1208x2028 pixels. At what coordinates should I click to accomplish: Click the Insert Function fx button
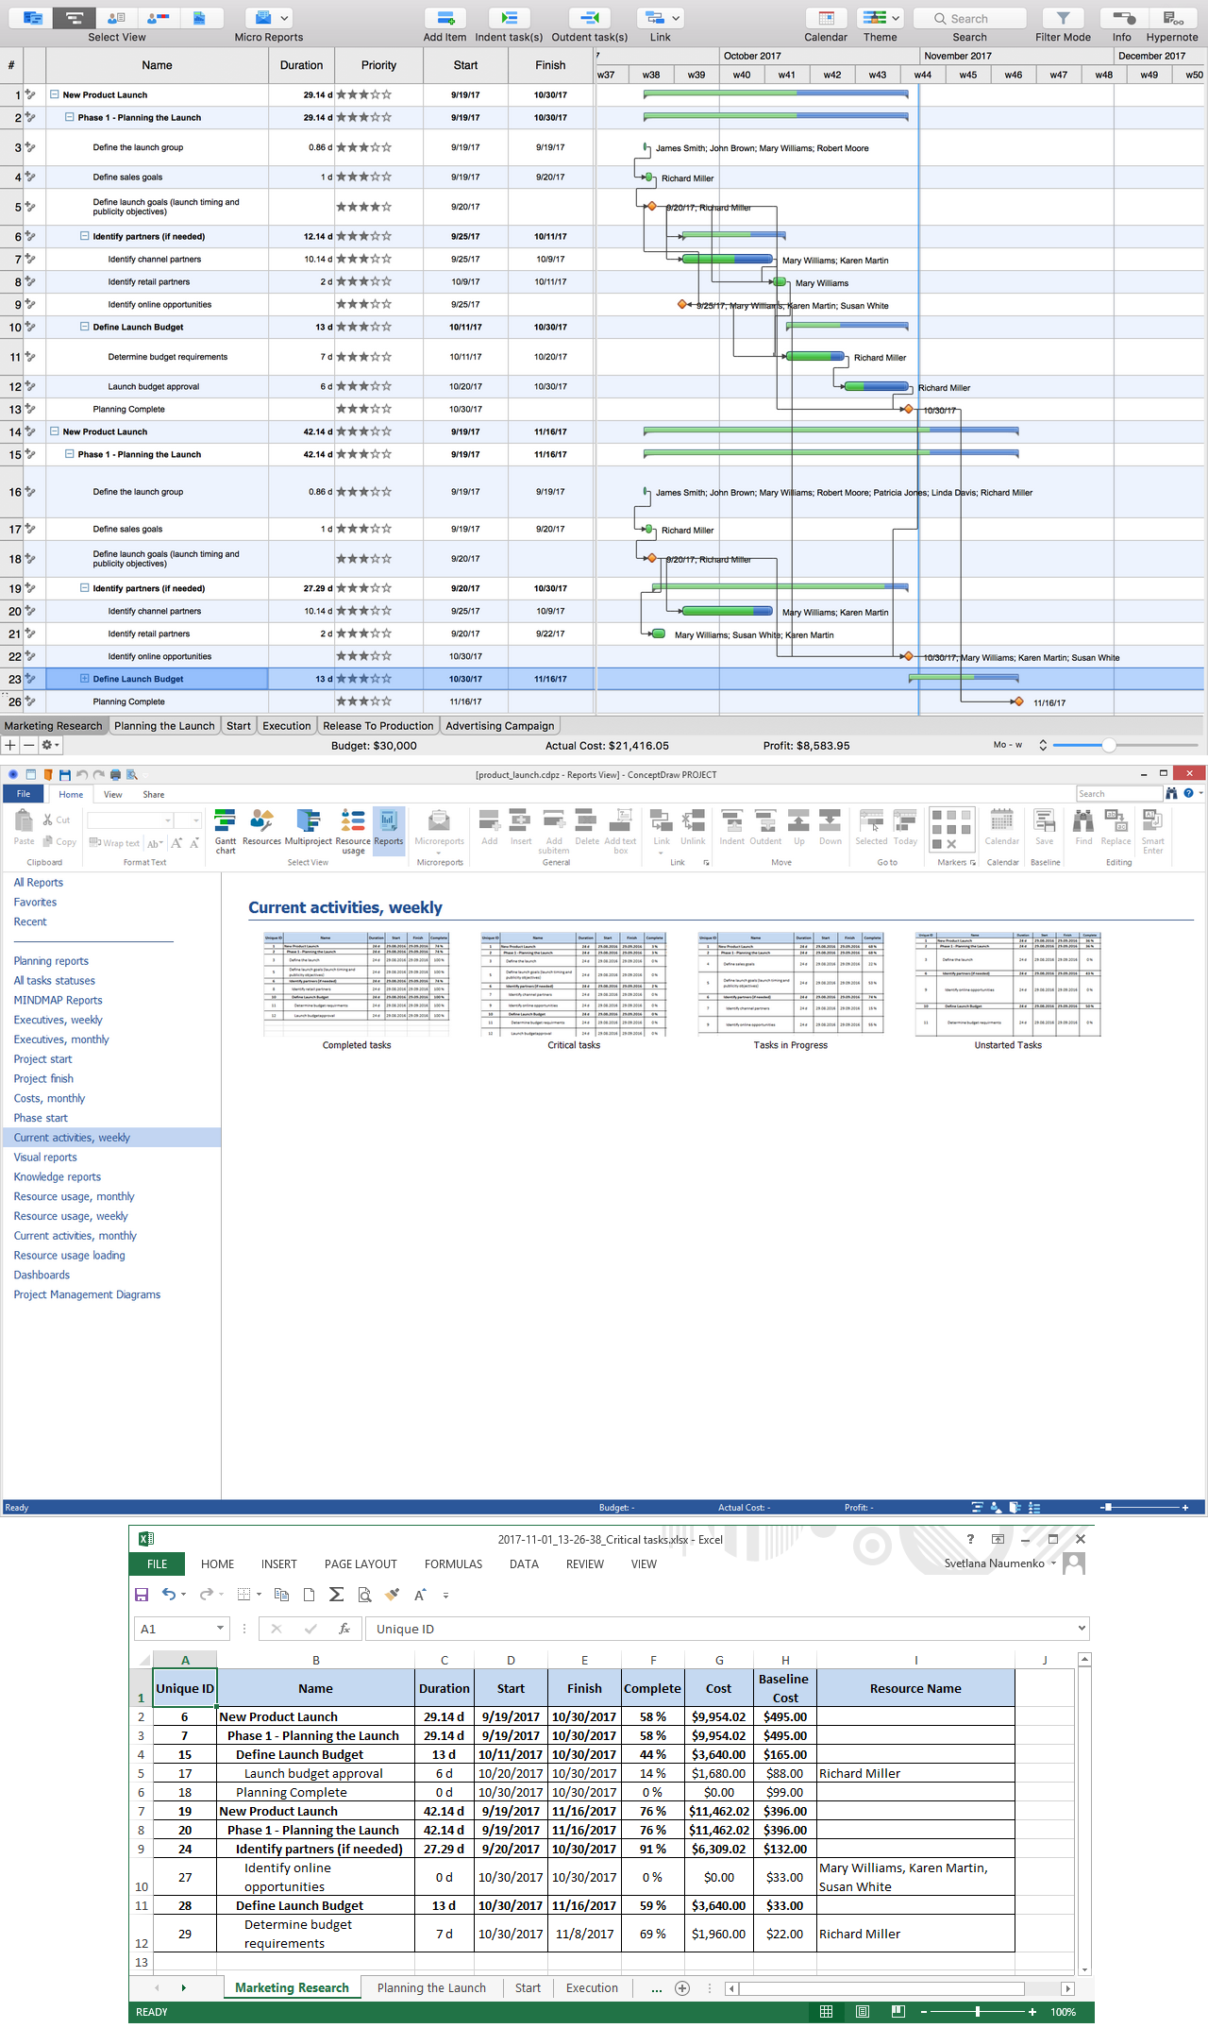pos(344,1629)
